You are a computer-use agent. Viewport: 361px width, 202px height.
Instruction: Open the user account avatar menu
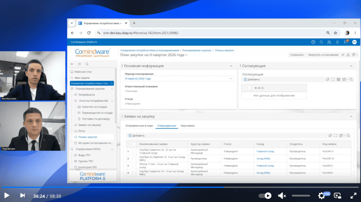355,42
